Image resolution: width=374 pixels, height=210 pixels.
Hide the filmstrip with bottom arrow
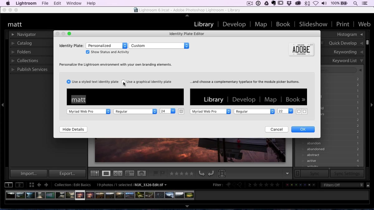[x=187, y=206]
